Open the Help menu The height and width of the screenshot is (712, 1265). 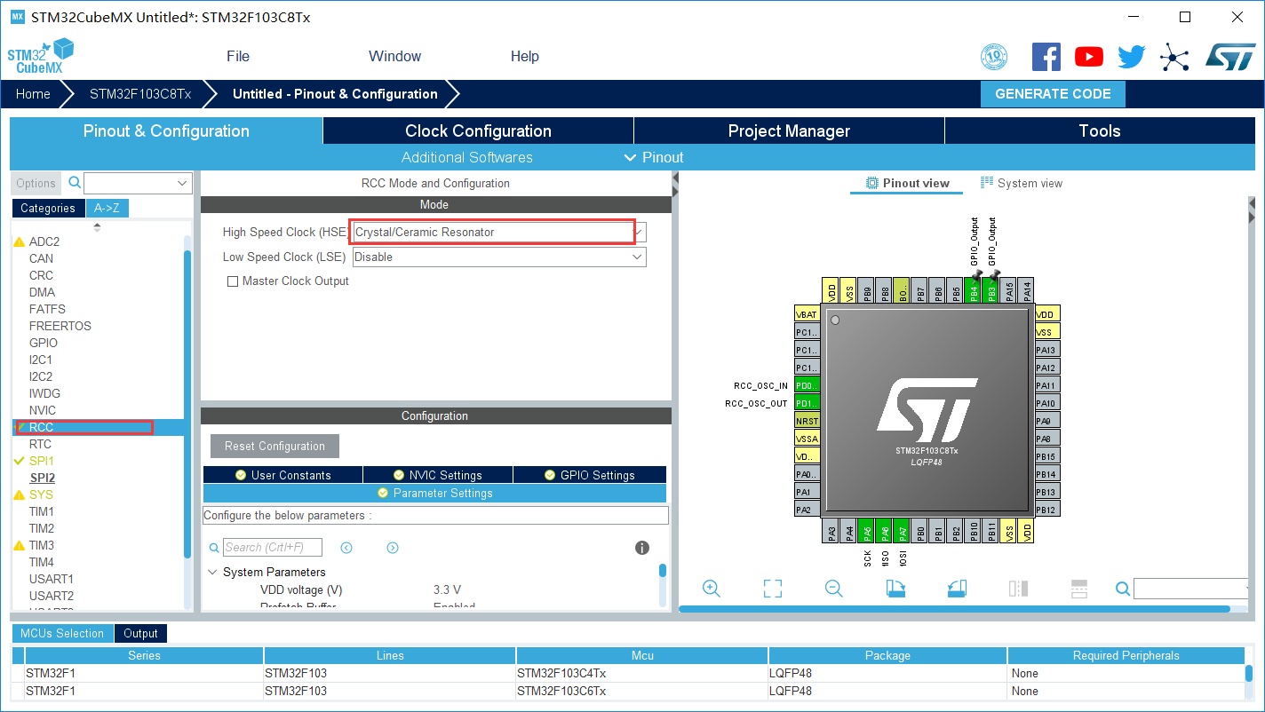point(524,57)
